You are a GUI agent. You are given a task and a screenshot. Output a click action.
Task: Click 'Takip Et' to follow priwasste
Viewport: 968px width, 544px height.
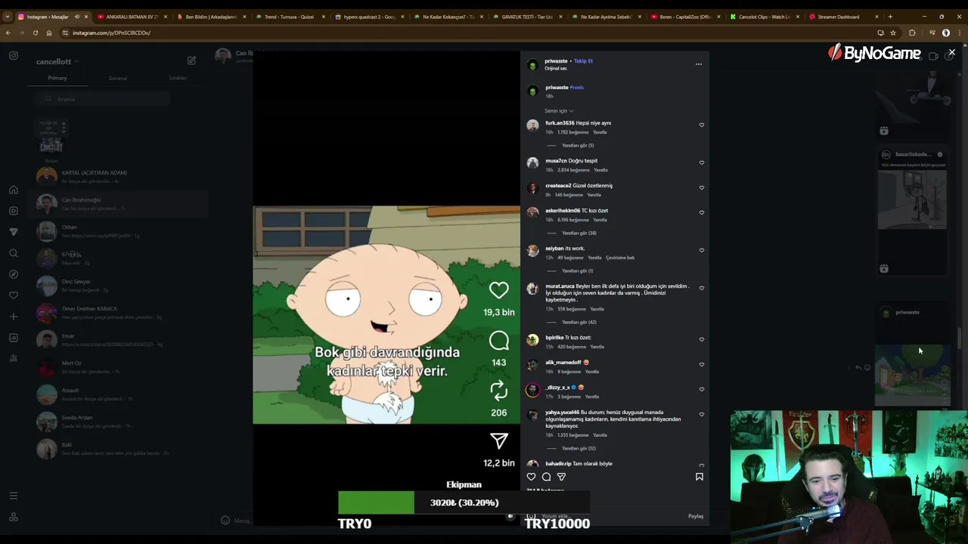tap(583, 61)
